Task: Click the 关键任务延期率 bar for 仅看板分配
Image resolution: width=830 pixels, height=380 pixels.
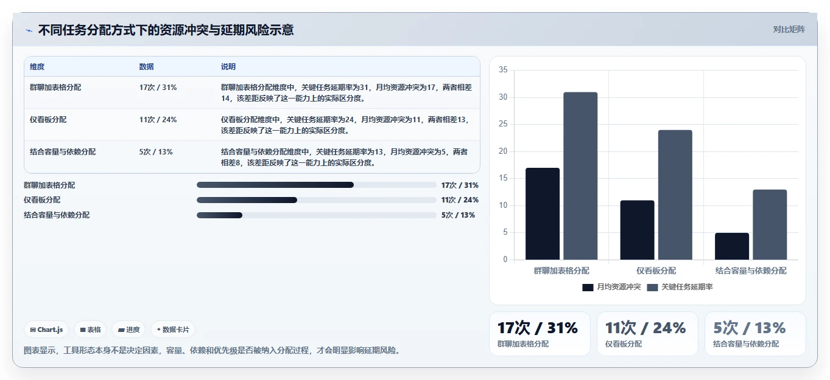Action: click(675, 195)
